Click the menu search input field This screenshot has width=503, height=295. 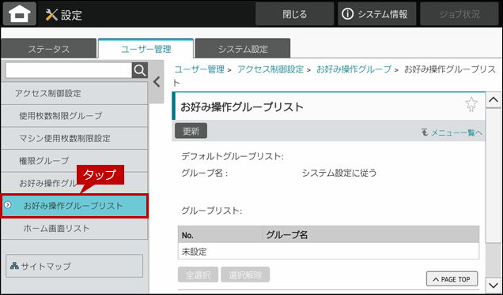tap(69, 70)
